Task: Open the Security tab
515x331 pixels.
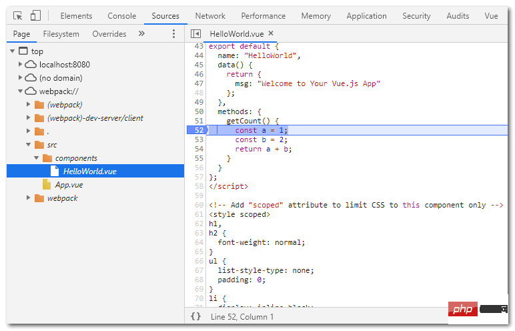Action: pyautogui.click(x=416, y=16)
